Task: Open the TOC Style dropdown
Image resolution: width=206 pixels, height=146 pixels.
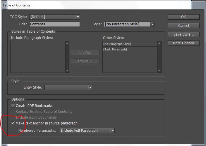Action: [x=54, y=17]
